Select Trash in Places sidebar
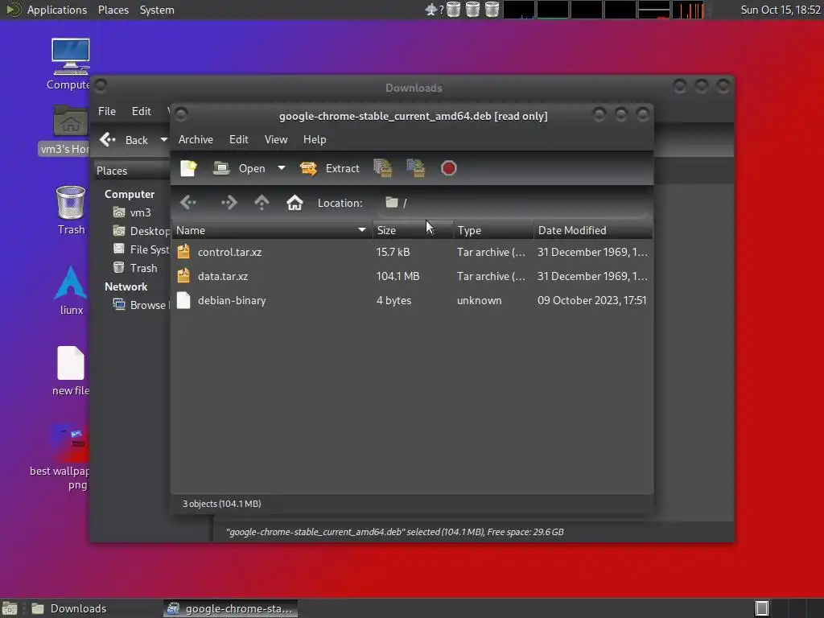 pyautogui.click(x=135, y=268)
